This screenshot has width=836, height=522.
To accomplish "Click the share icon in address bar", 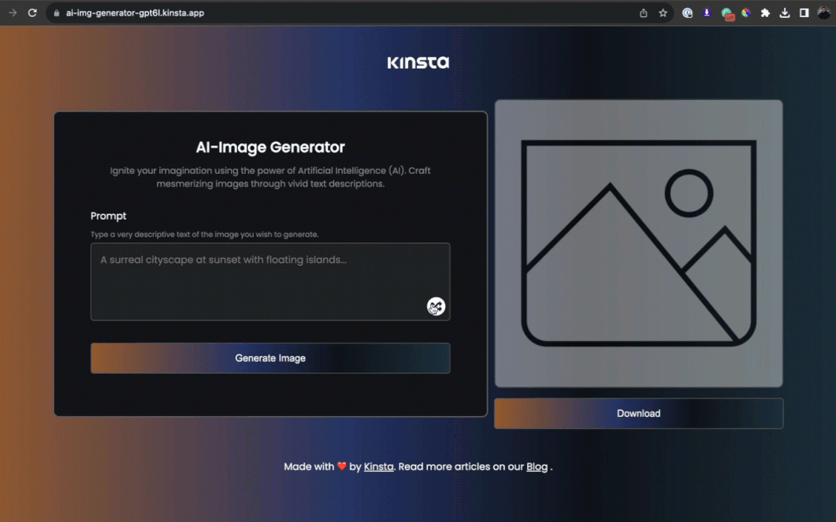I will [x=643, y=13].
